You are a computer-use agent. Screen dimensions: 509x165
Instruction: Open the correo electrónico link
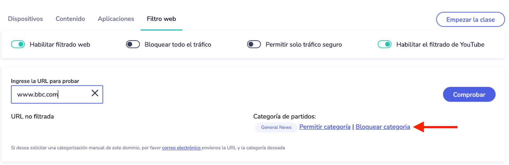[x=181, y=148]
